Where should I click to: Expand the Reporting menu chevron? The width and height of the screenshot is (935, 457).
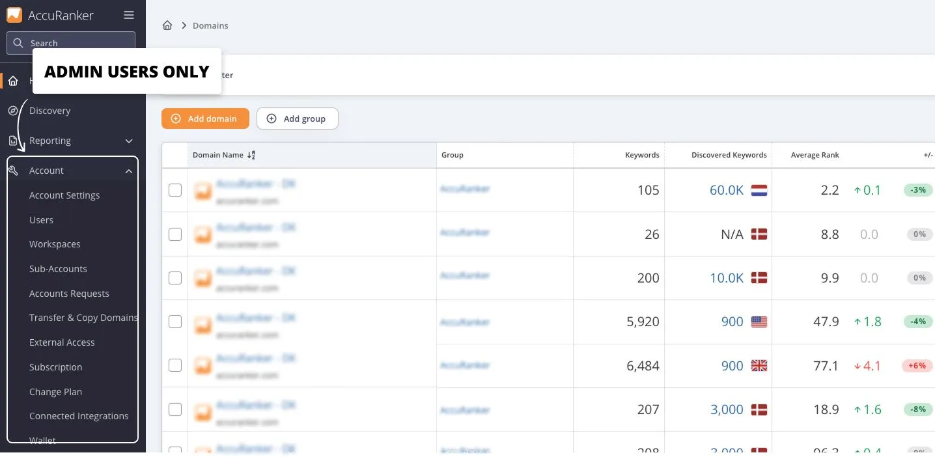129,141
